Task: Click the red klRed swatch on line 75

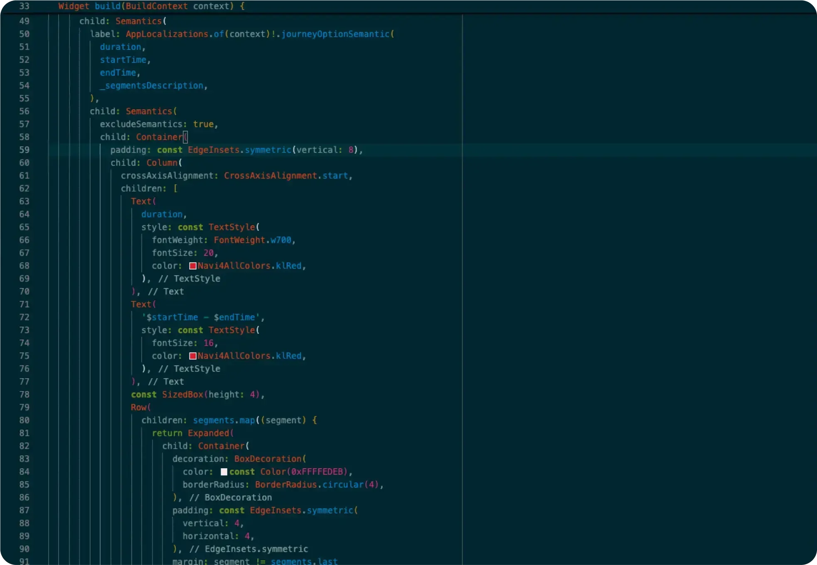Action: (x=193, y=356)
